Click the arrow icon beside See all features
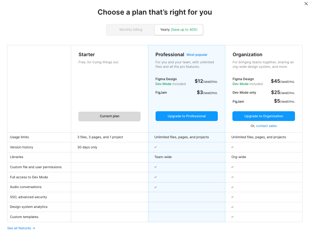310x236 pixels. 33,228
